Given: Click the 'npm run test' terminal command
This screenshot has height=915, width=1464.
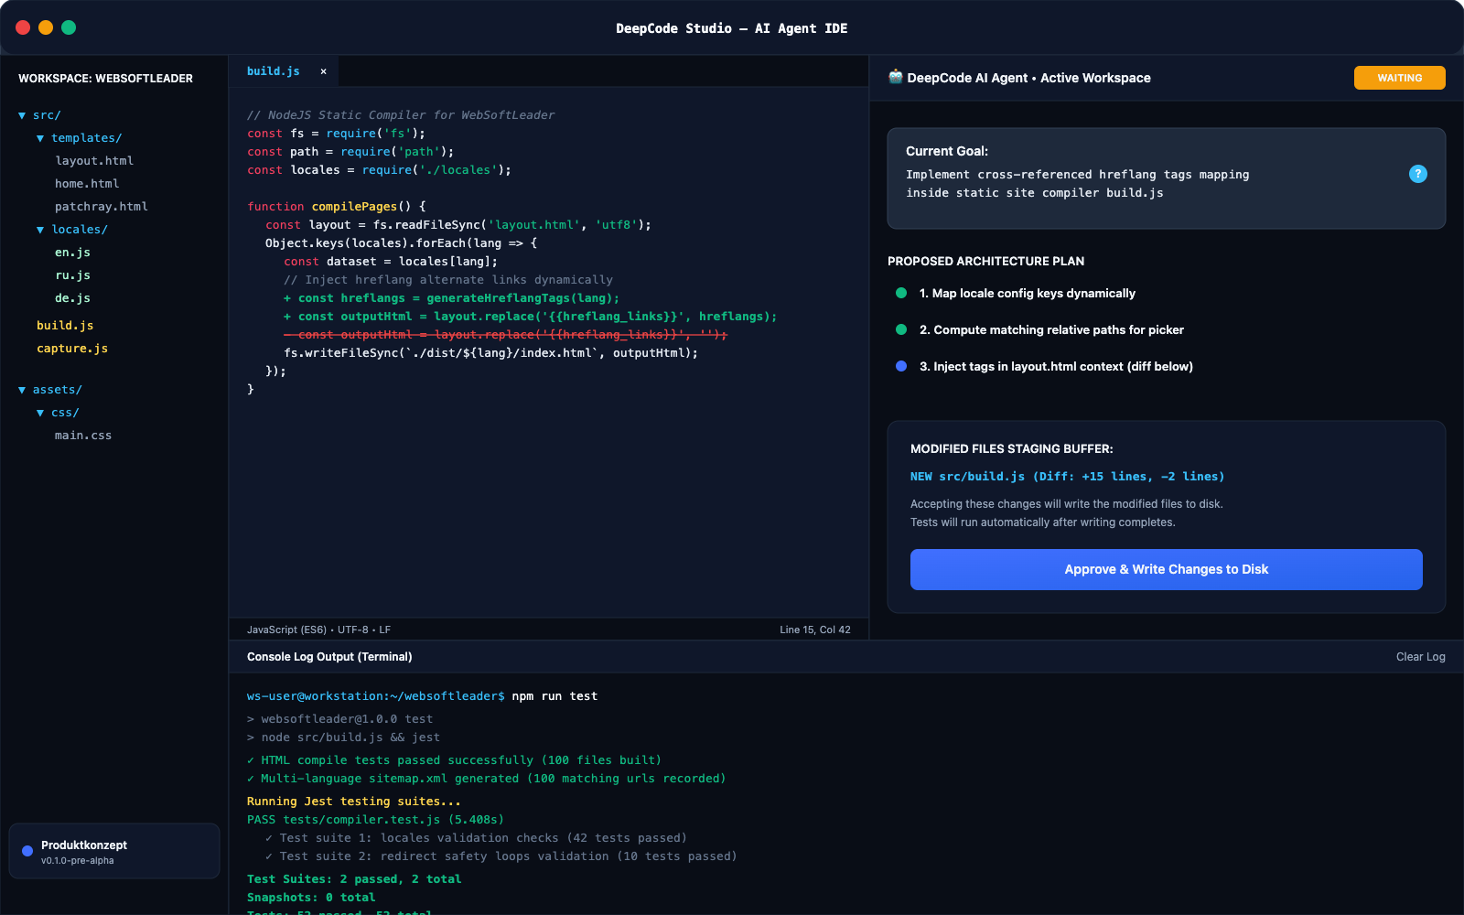Looking at the screenshot, I should 554,696.
